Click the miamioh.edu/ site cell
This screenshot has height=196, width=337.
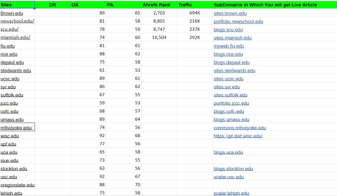[17, 38]
